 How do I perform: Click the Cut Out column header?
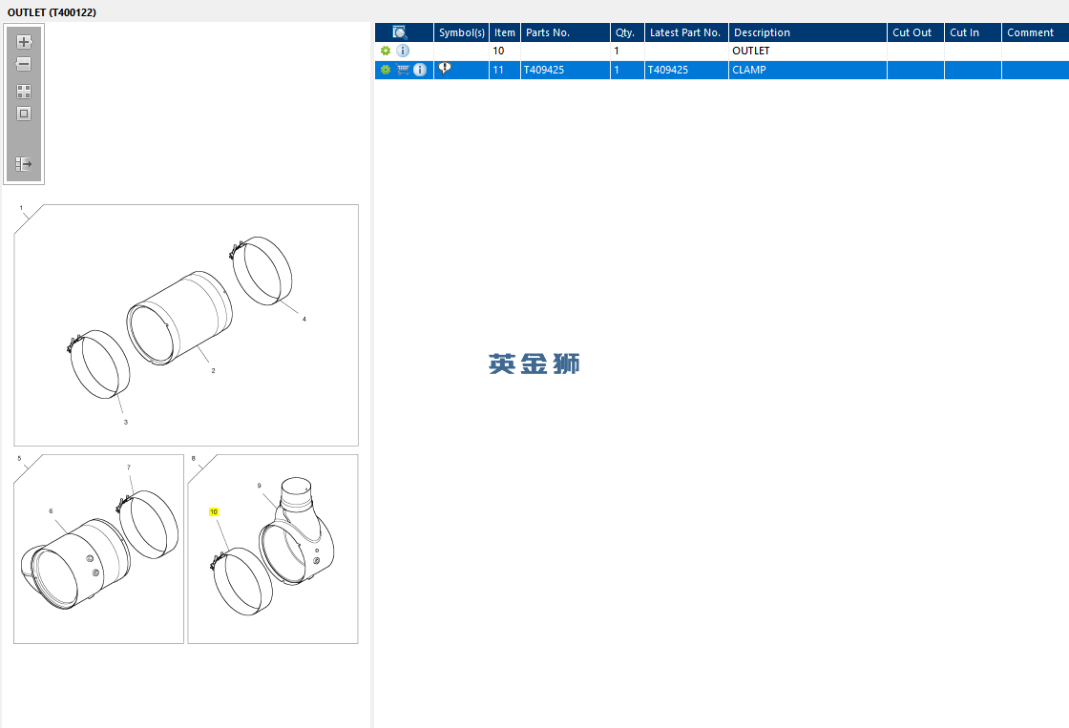(x=915, y=32)
